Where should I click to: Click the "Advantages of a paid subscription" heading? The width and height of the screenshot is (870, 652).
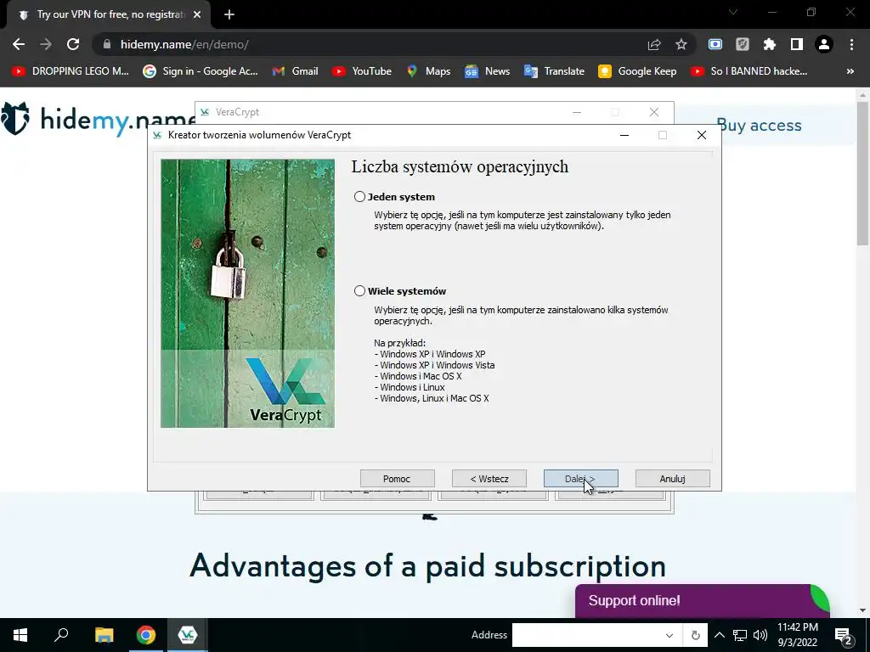pyautogui.click(x=428, y=566)
